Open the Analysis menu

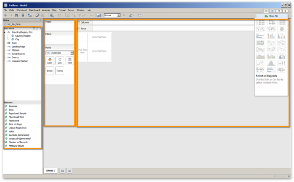click(x=46, y=10)
